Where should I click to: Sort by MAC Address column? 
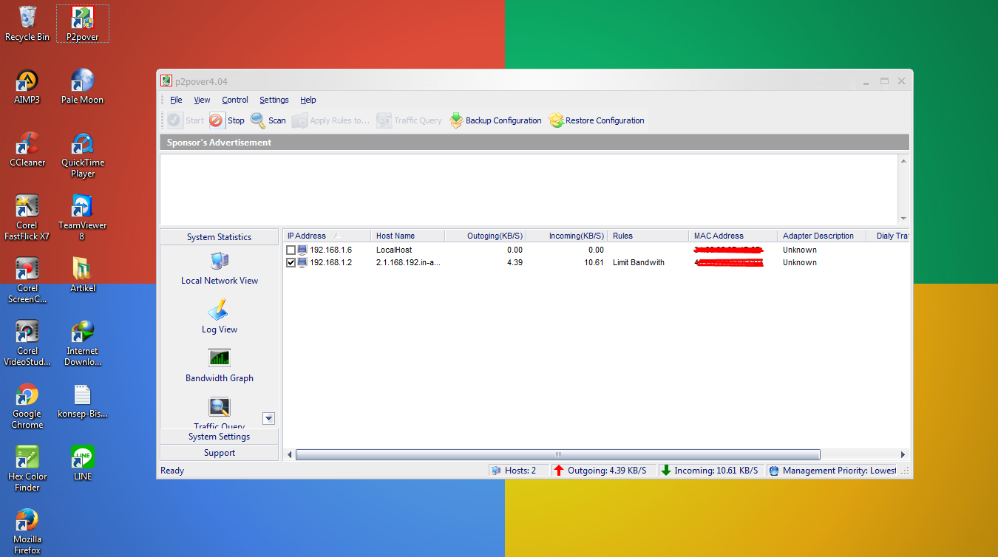click(733, 236)
